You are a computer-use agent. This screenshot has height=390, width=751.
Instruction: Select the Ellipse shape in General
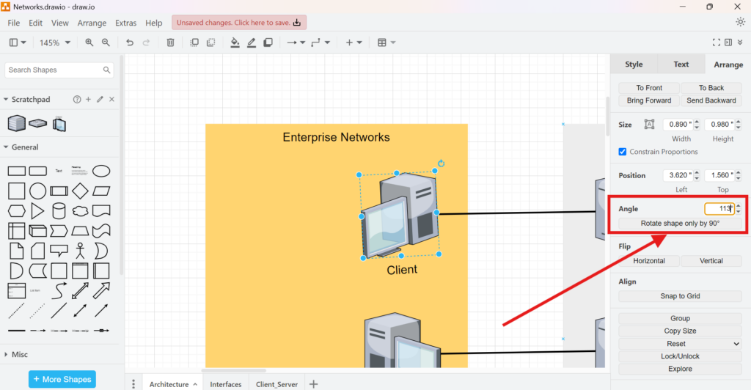tap(101, 171)
